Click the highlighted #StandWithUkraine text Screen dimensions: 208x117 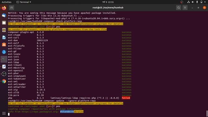tap(72, 112)
